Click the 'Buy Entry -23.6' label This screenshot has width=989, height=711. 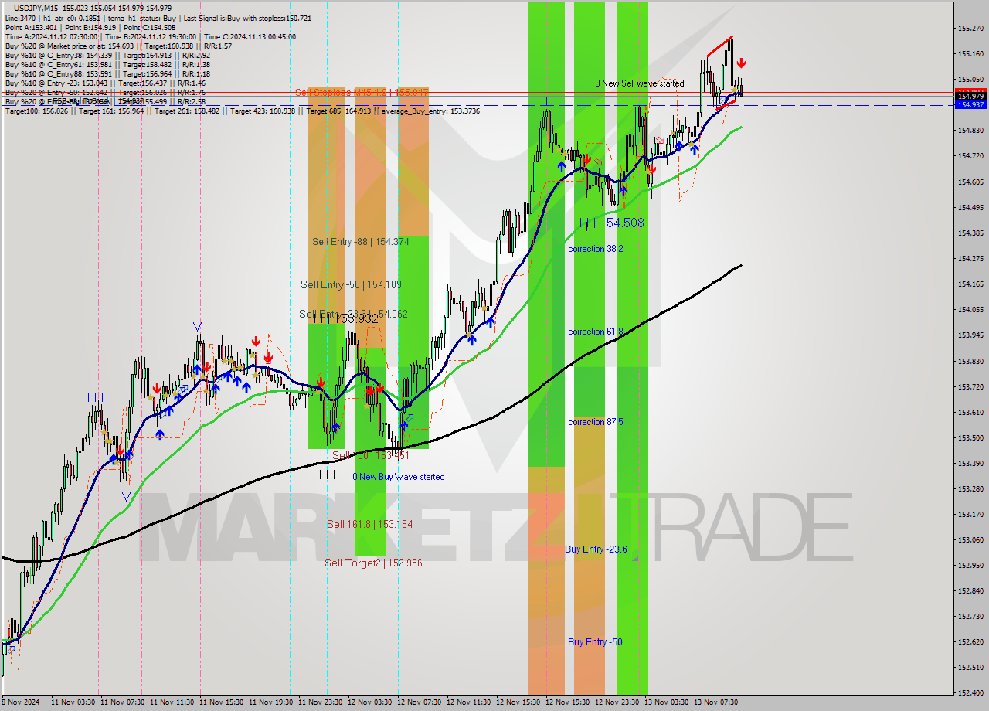coord(596,549)
